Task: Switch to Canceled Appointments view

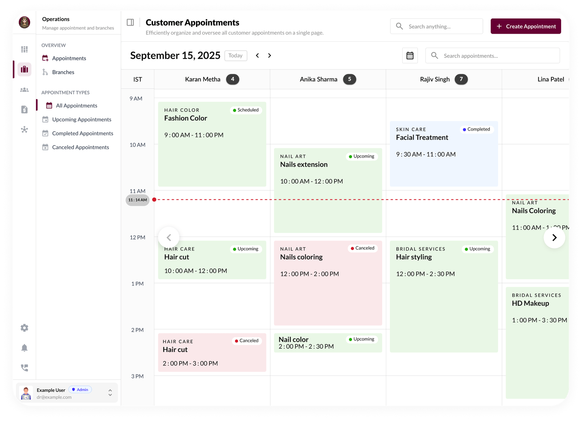Action: pos(80,147)
